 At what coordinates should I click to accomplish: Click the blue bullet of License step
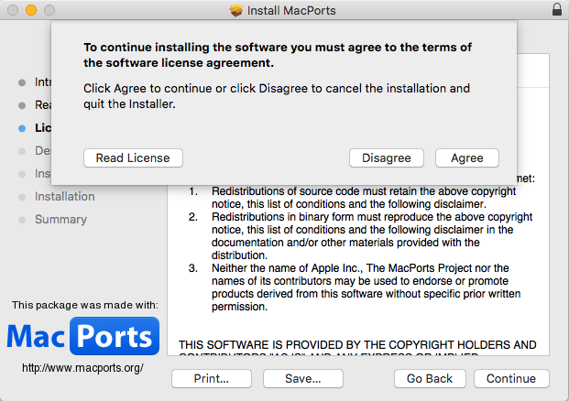pos(22,128)
